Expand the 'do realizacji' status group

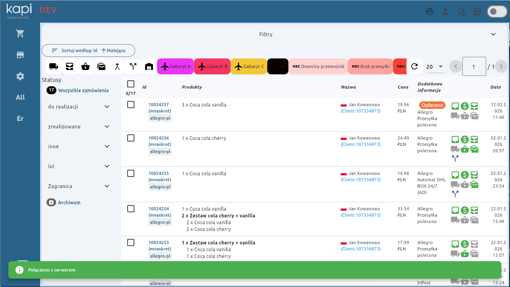(x=107, y=107)
